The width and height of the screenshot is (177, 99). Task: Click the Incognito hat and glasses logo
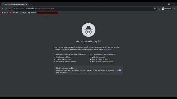[x=88, y=30]
